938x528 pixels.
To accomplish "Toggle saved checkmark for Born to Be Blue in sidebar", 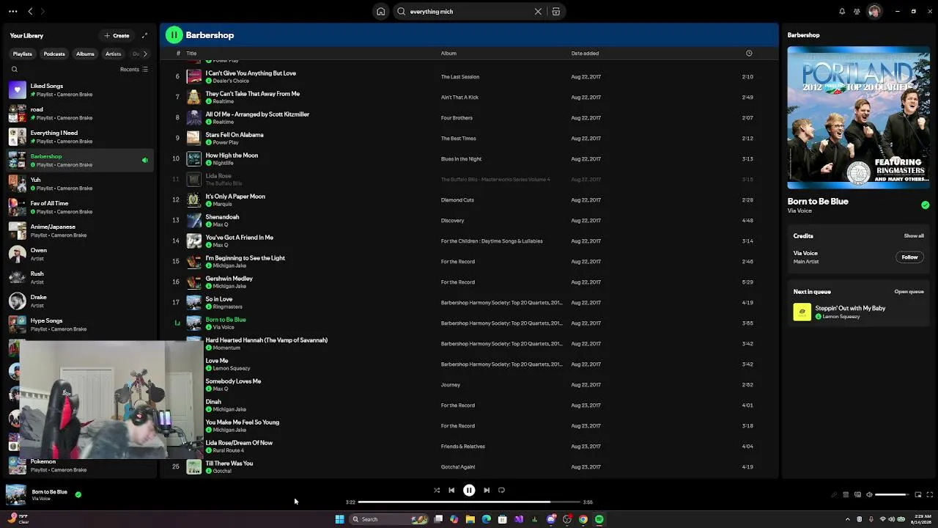I will coord(925,205).
